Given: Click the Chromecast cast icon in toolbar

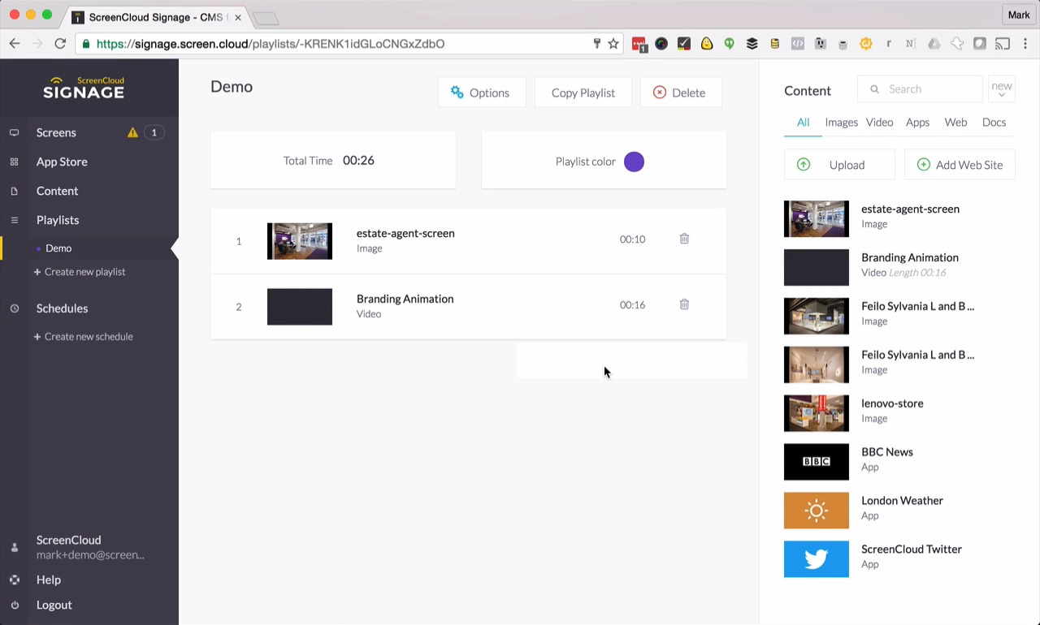Looking at the screenshot, I should [1003, 44].
